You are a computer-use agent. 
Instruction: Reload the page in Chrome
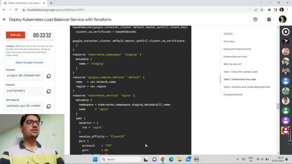click(16, 10)
